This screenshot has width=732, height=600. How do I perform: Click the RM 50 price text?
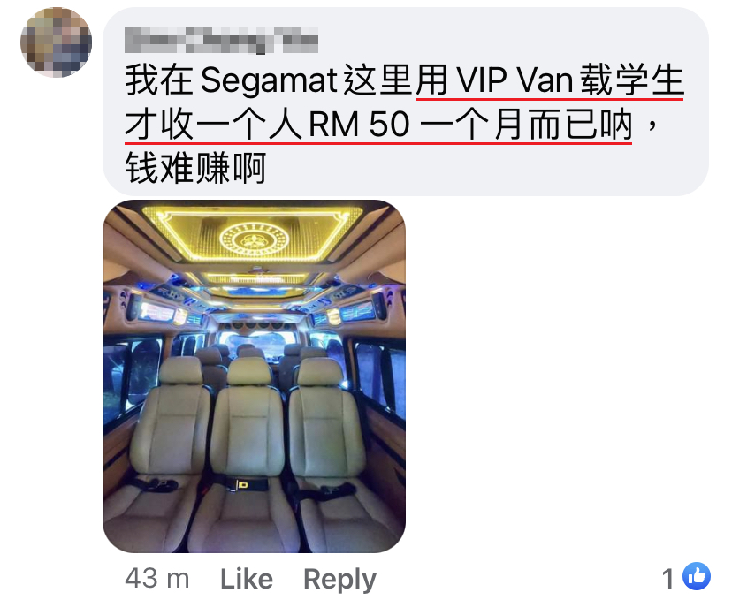(x=360, y=125)
